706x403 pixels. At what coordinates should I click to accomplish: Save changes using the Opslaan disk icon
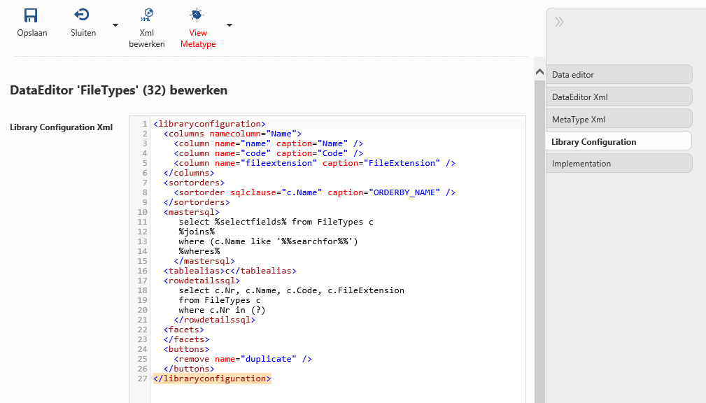29,14
